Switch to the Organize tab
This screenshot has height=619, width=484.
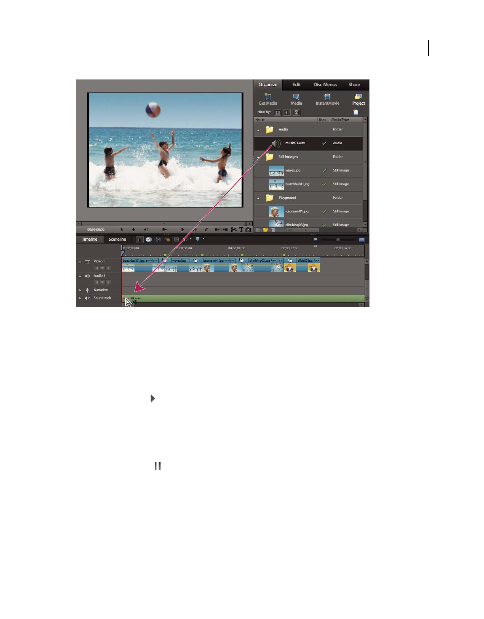[x=268, y=85]
